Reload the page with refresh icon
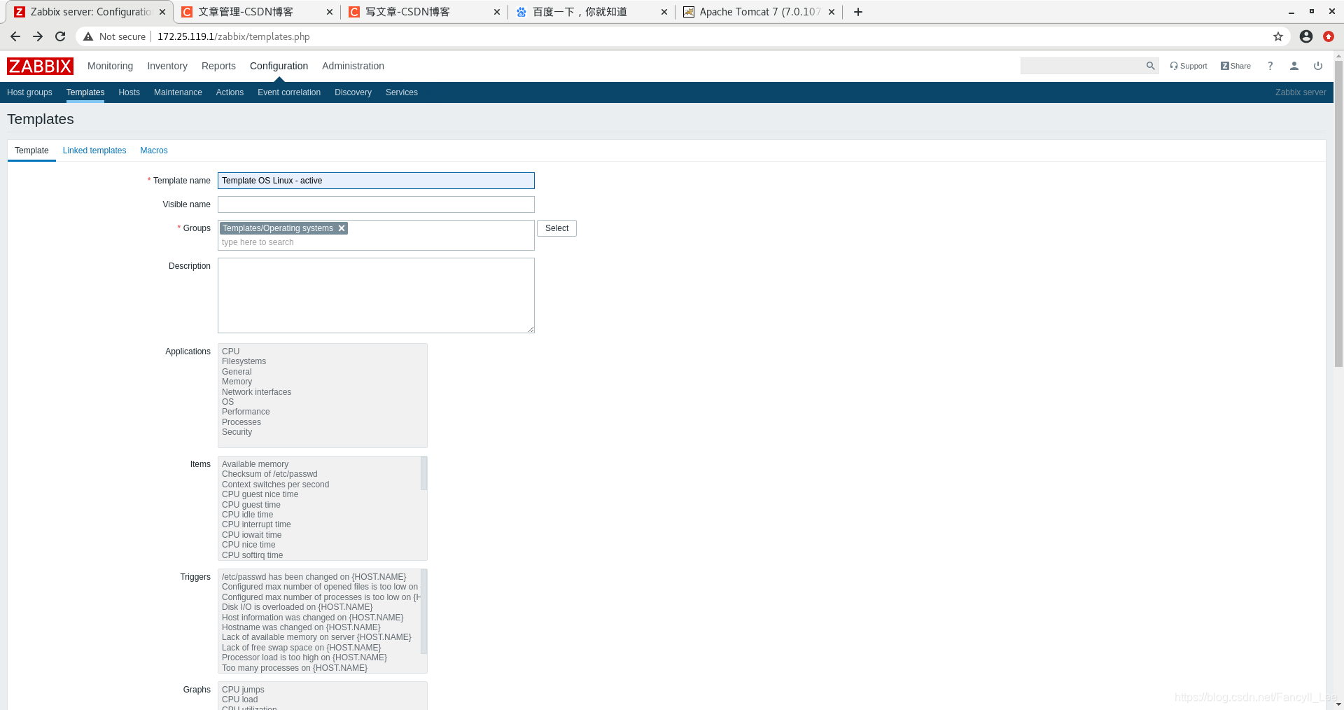Screen dimensions: 1344x710 [60, 36]
